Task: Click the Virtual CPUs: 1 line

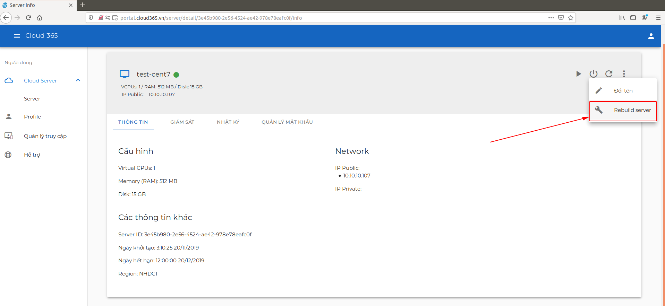Action: click(137, 168)
